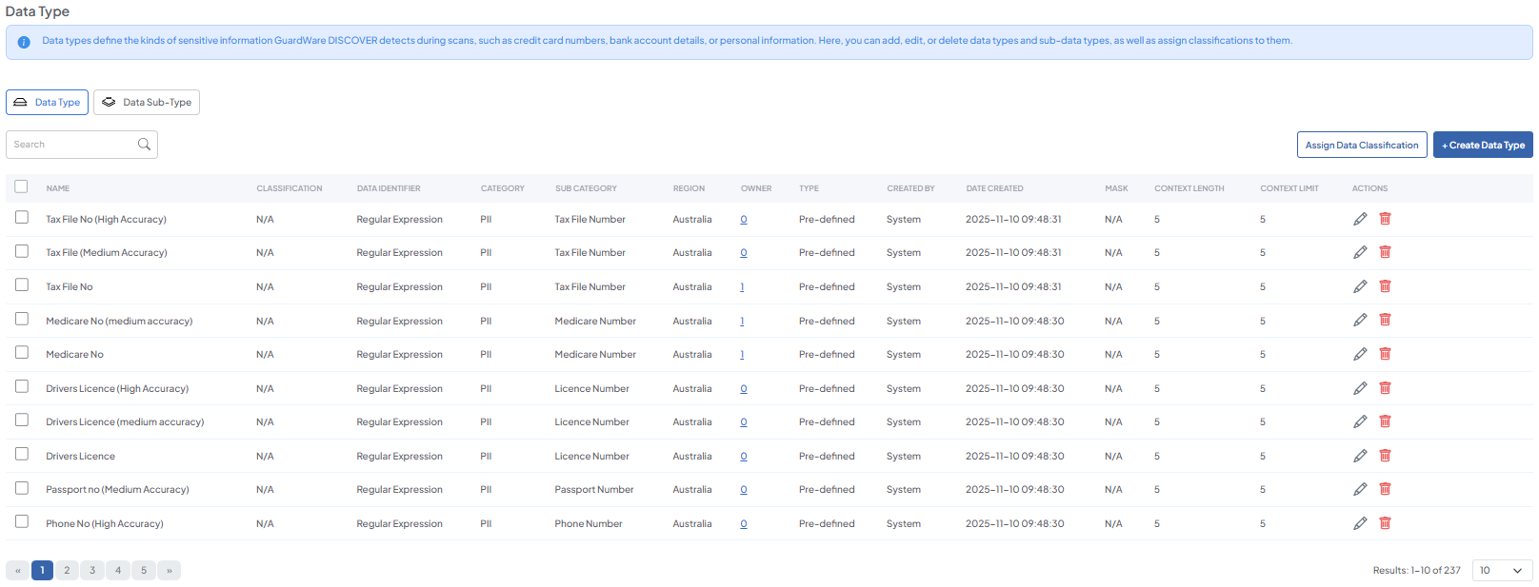
Task: Check the box for Tax File No row
Action: pos(22,285)
